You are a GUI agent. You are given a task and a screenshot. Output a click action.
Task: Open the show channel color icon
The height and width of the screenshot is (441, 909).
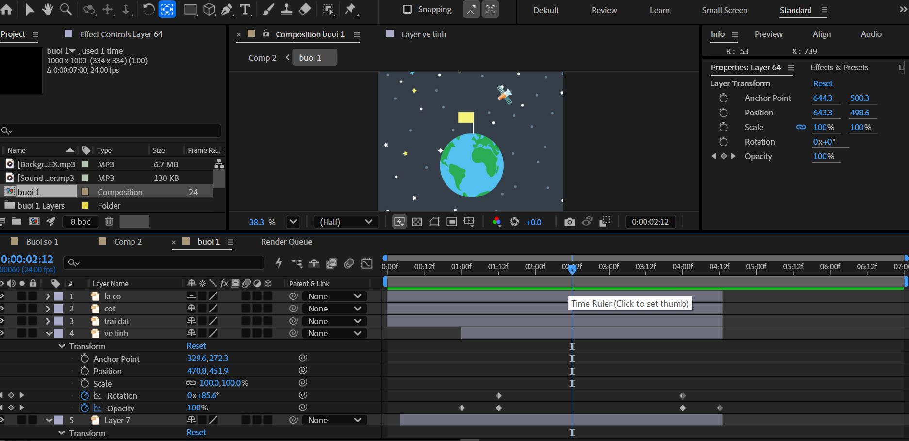pyautogui.click(x=496, y=222)
